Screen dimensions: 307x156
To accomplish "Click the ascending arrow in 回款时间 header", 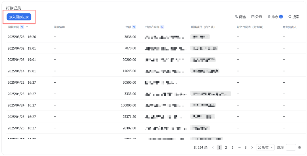I will click(27, 27).
